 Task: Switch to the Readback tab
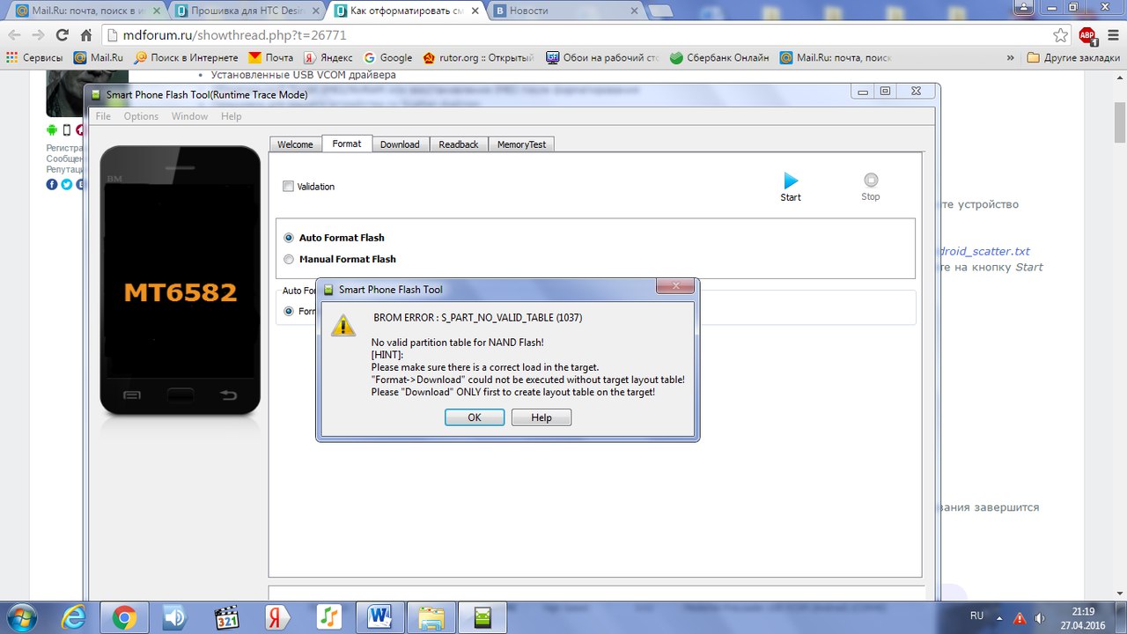459,144
